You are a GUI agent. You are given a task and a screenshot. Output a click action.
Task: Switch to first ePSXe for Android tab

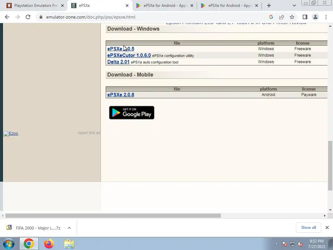[x=165, y=6]
